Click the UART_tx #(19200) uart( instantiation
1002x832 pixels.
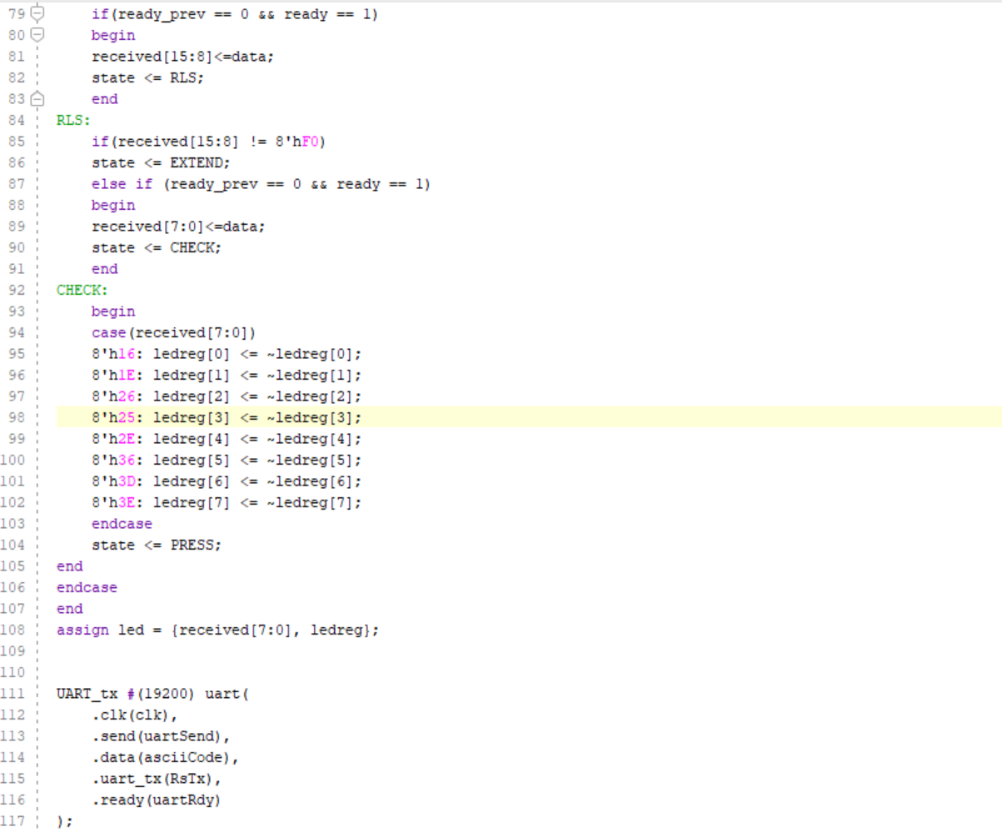tap(152, 693)
